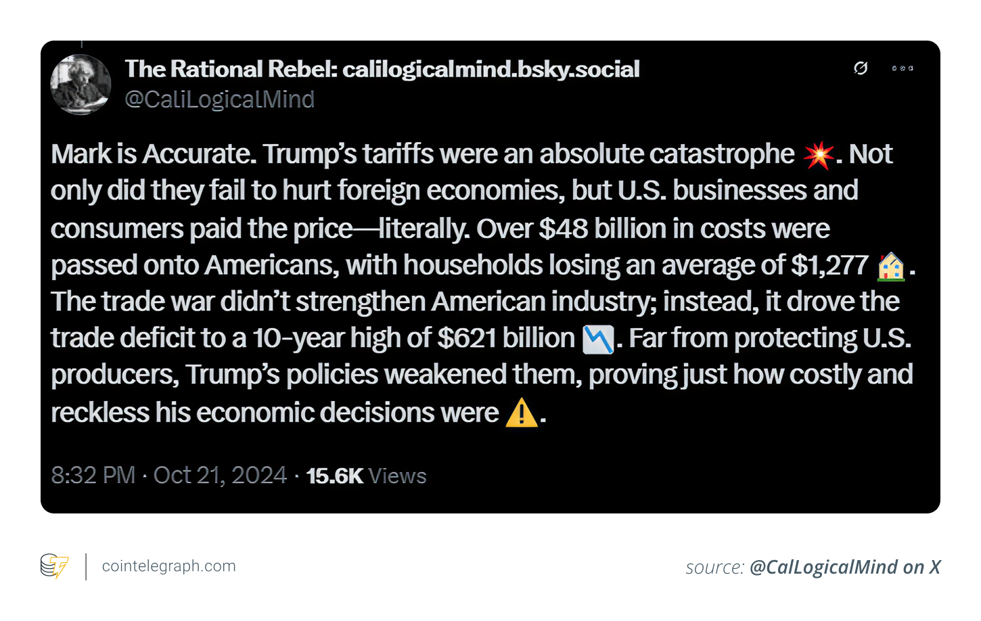Click the Oct 21, 2024 date

(220, 476)
